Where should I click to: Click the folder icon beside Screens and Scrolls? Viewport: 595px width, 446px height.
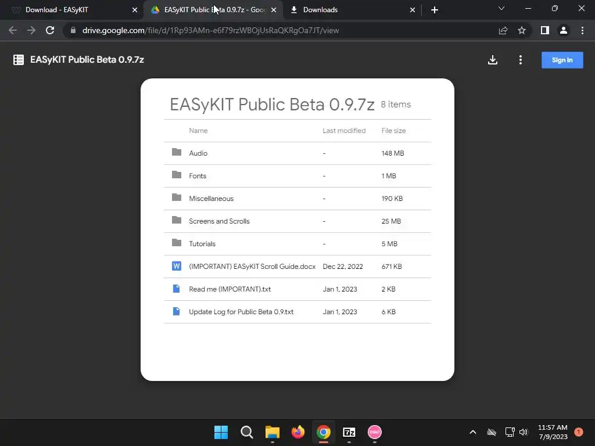tap(177, 220)
